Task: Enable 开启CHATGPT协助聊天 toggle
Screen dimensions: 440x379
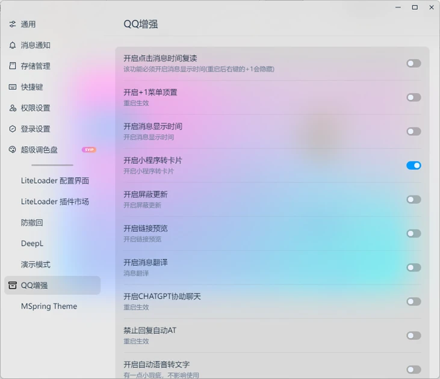Action: pos(414,301)
